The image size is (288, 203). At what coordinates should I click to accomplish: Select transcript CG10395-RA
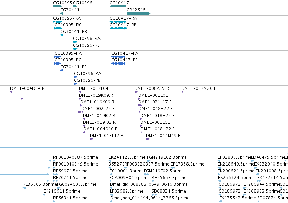coord(67,18)
